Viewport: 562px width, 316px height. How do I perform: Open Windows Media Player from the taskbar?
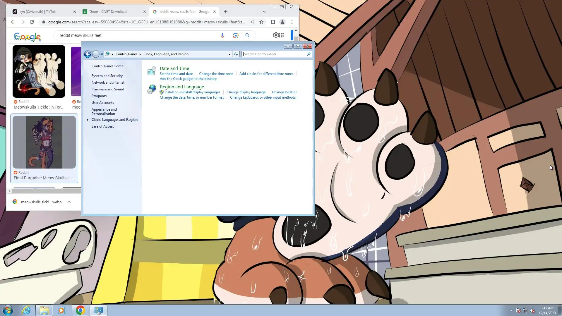point(62,310)
